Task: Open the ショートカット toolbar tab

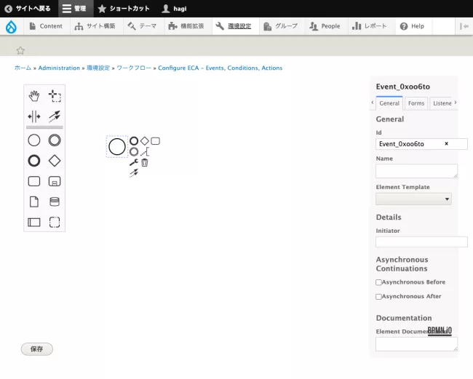Action: pyautogui.click(x=124, y=9)
